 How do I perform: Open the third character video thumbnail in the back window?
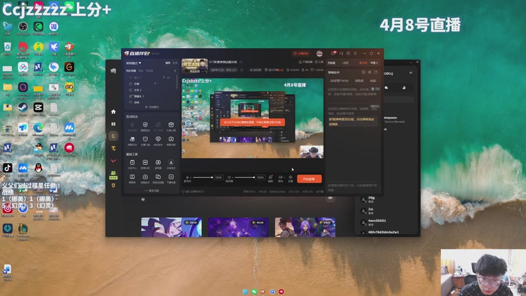click(305, 227)
